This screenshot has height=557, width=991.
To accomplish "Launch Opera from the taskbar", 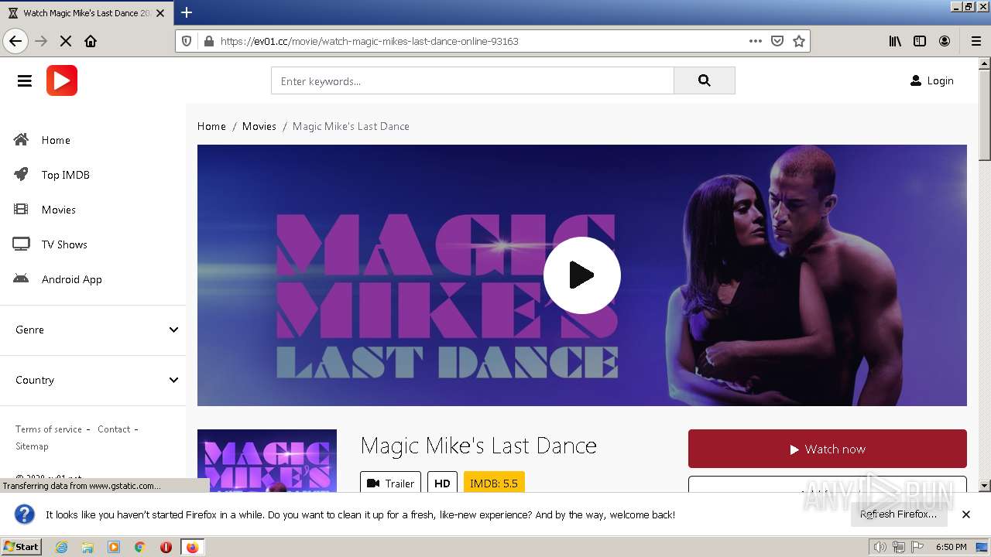I will (166, 547).
